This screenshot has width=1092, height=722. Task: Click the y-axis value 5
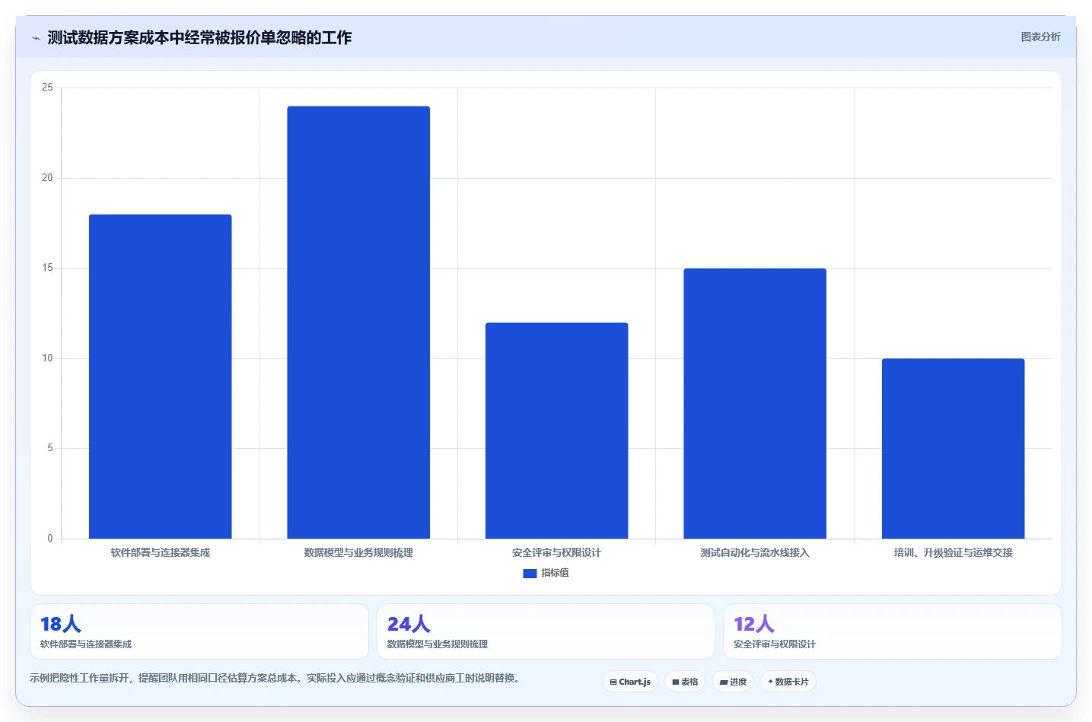pos(50,448)
